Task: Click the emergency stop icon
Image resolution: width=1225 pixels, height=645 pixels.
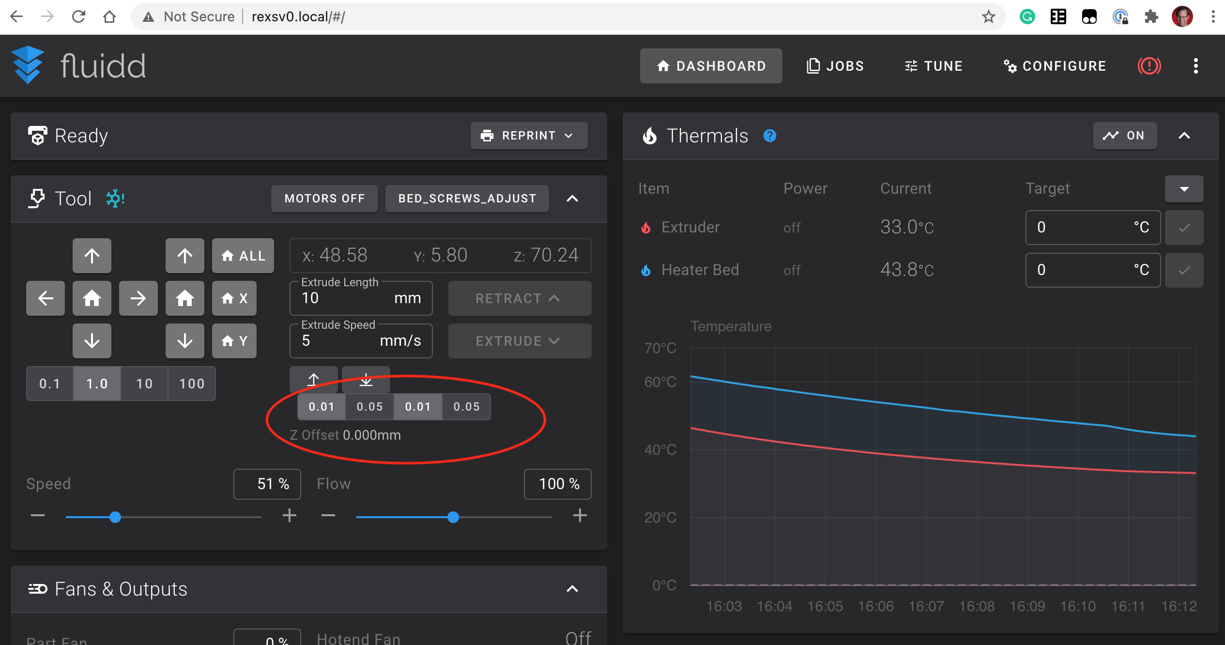Action: (1149, 66)
